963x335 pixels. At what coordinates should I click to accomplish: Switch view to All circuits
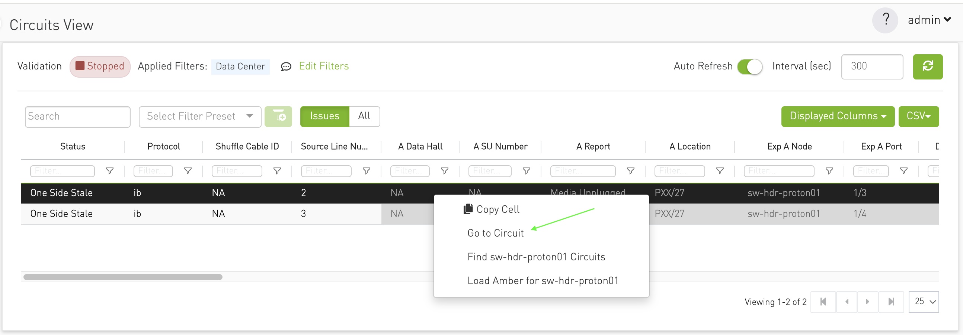pos(364,116)
